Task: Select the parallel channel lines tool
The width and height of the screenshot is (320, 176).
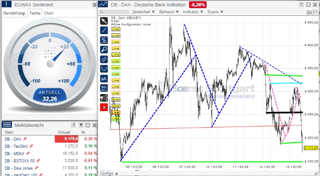Action: point(104,59)
